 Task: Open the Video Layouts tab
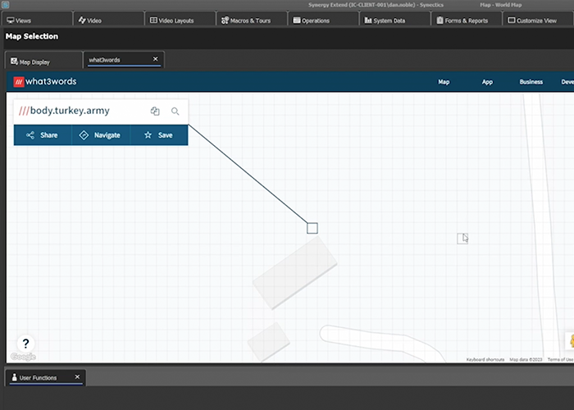point(180,20)
